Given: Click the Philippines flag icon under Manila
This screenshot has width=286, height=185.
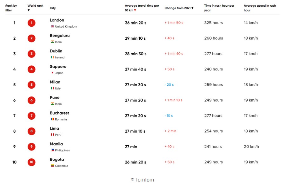Looking at the screenshot, I should (52, 150).
